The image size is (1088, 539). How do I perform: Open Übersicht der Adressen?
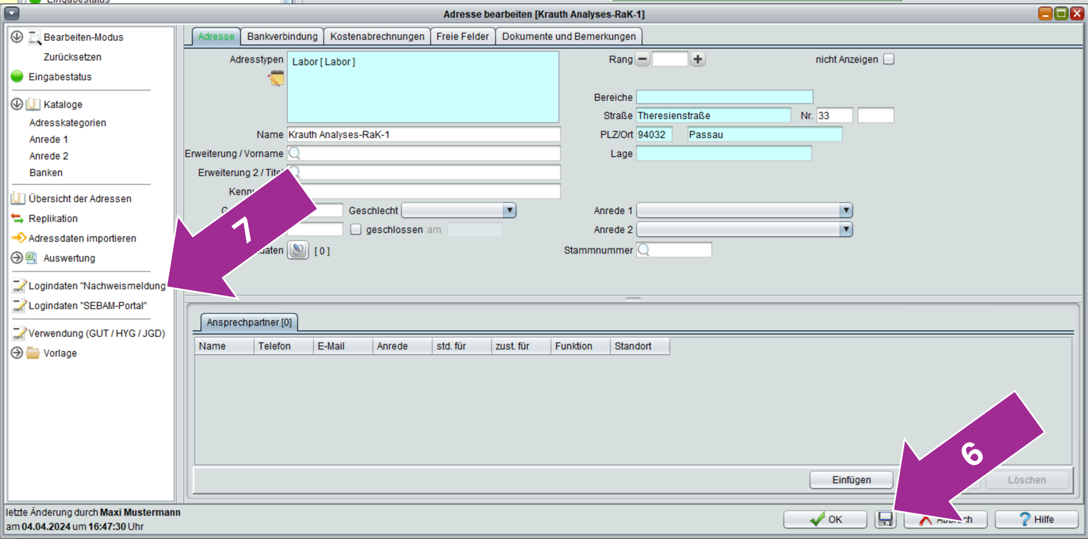pos(79,199)
